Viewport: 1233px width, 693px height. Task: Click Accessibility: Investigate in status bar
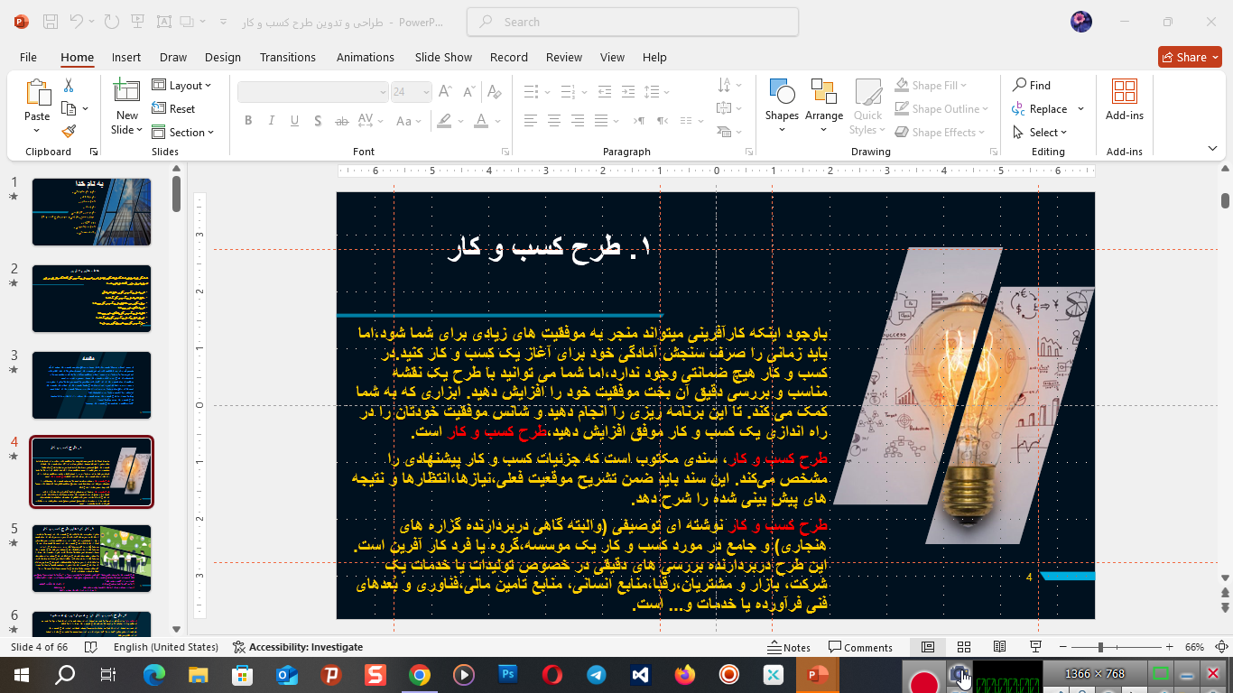(298, 647)
